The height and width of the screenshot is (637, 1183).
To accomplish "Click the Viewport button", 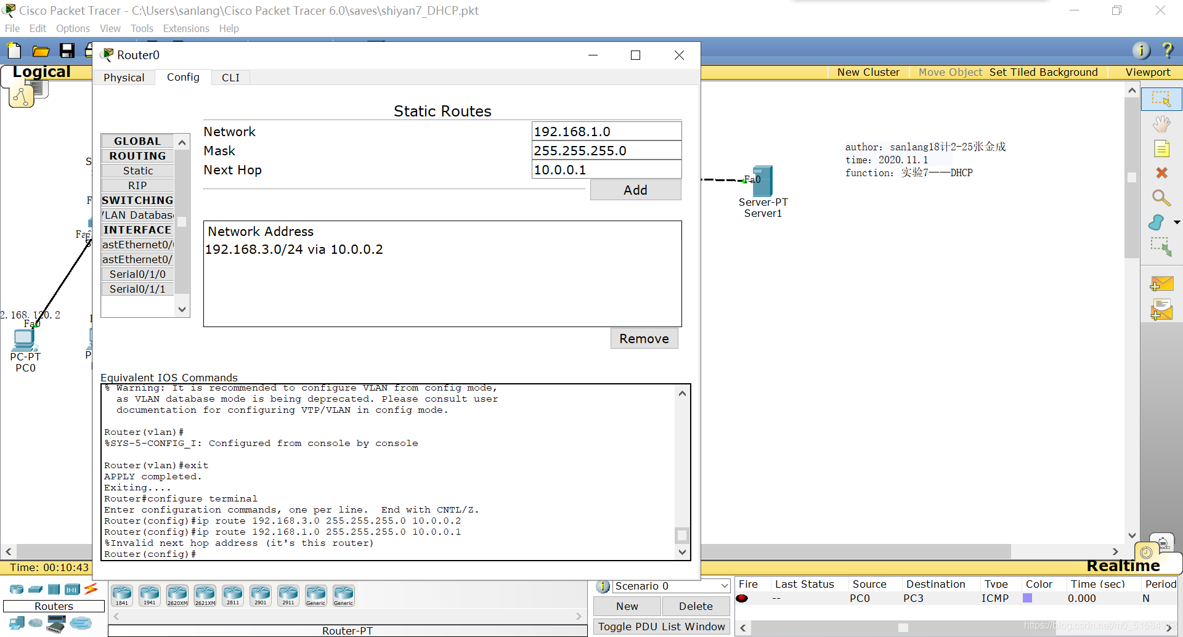I will click(x=1147, y=72).
